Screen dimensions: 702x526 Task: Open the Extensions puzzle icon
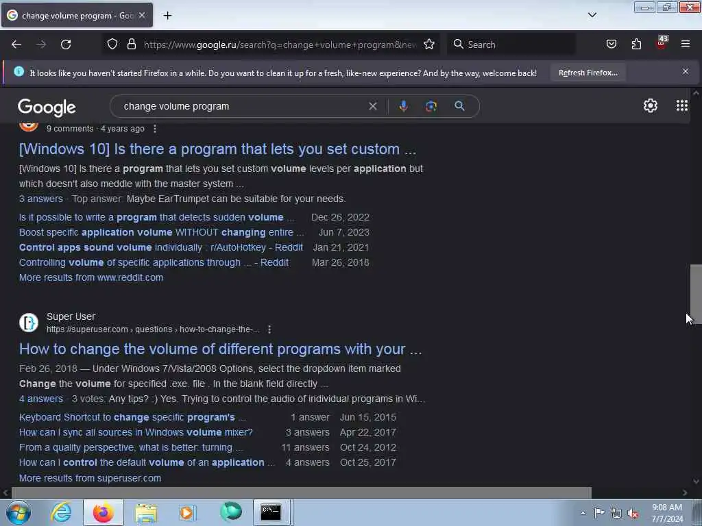tap(636, 44)
